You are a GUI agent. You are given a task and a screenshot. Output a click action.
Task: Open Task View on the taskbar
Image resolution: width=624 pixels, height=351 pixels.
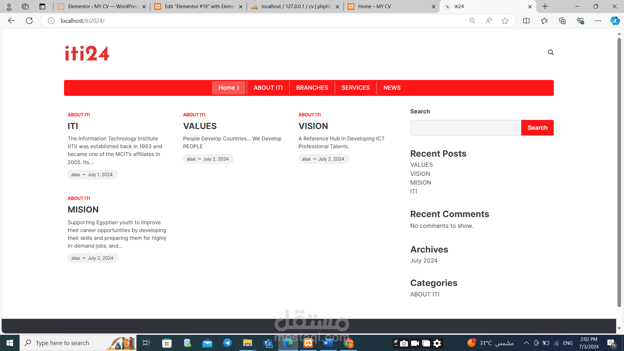click(146, 343)
